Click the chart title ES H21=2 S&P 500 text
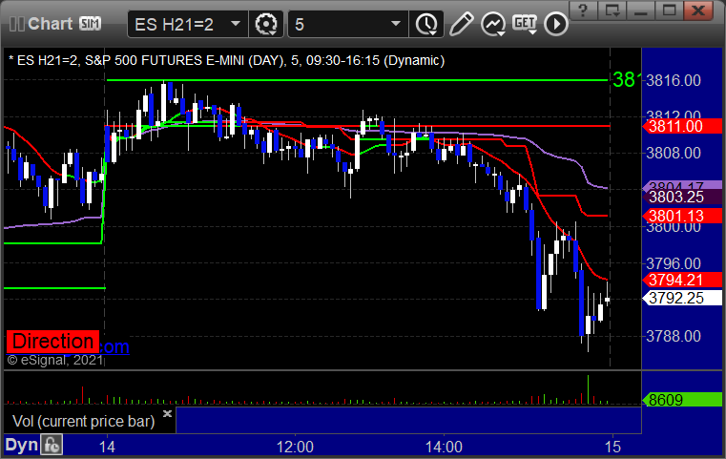 coord(226,61)
